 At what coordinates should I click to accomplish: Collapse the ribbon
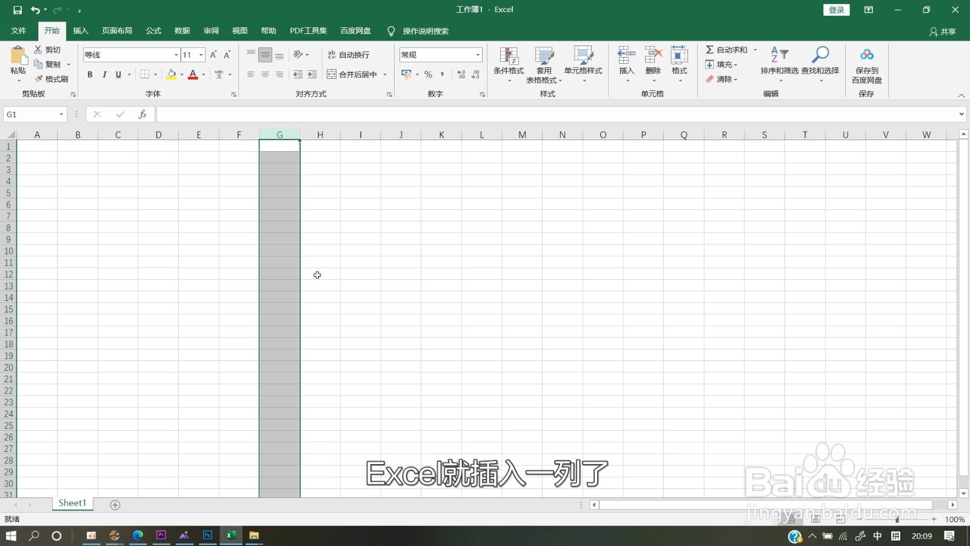coord(961,95)
